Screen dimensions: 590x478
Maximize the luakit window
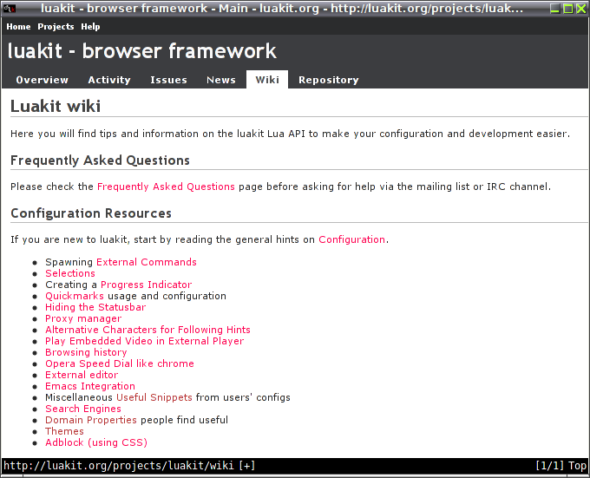567,9
